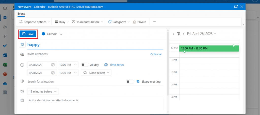Viewport: 260px width, 115px height.
Task: Open the start date calendar picker
Action: (x=53, y=65)
